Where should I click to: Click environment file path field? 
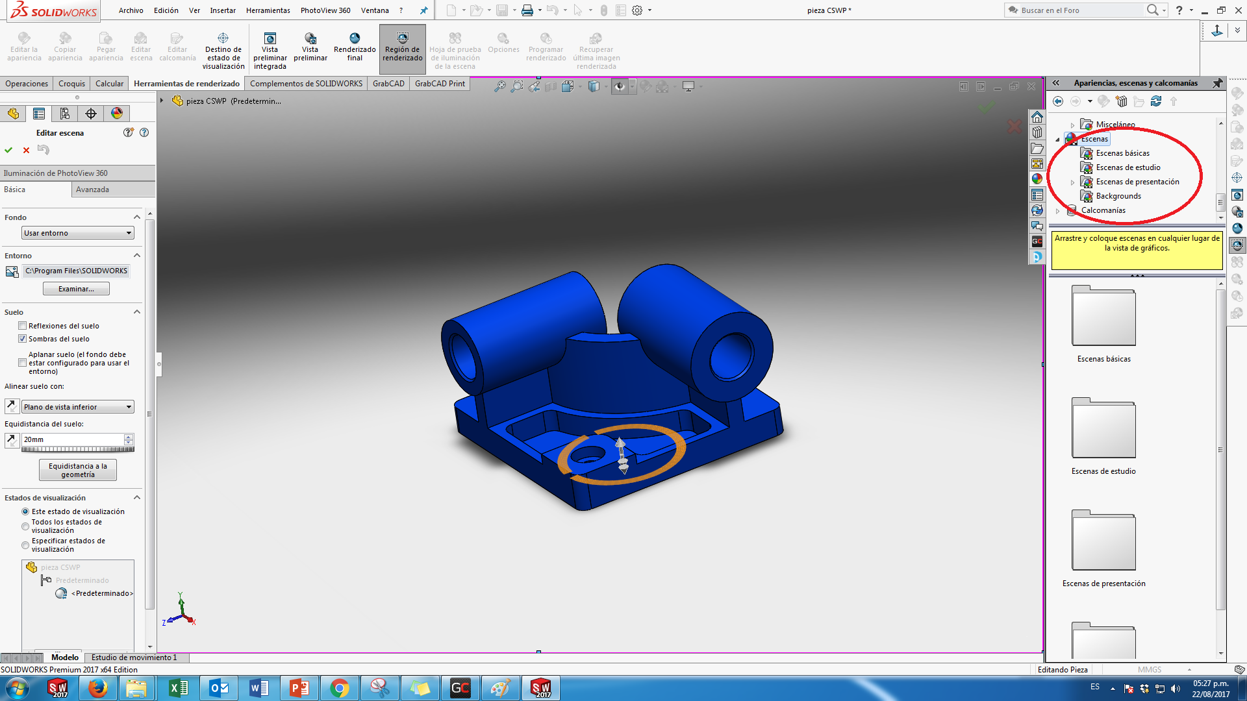pyautogui.click(x=76, y=271)
